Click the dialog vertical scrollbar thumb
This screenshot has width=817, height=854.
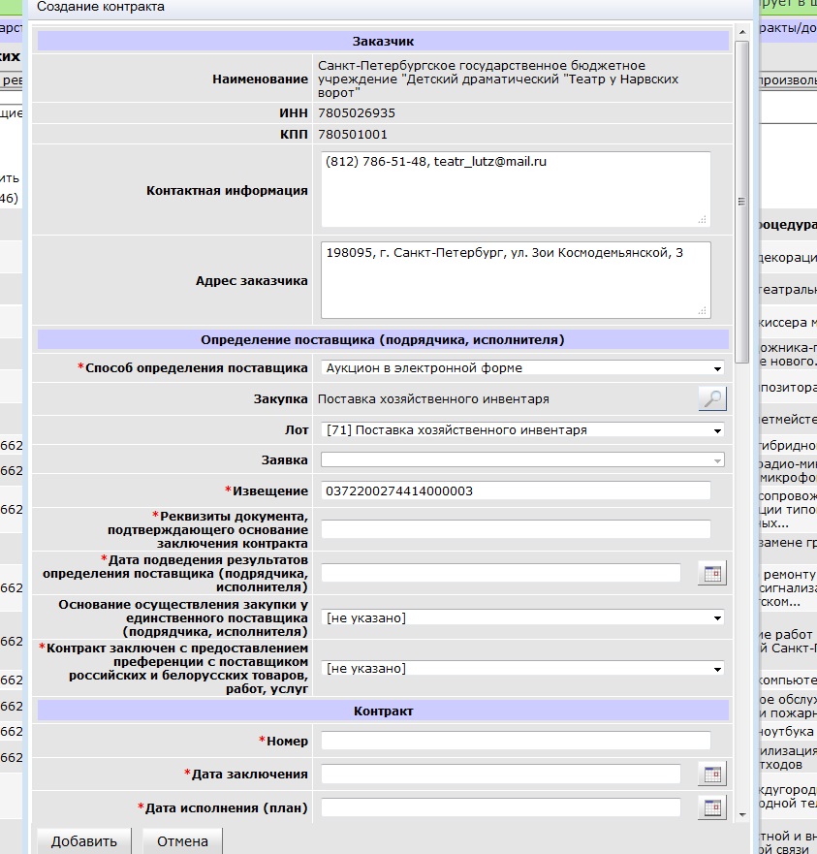click(x=741, y=202)
